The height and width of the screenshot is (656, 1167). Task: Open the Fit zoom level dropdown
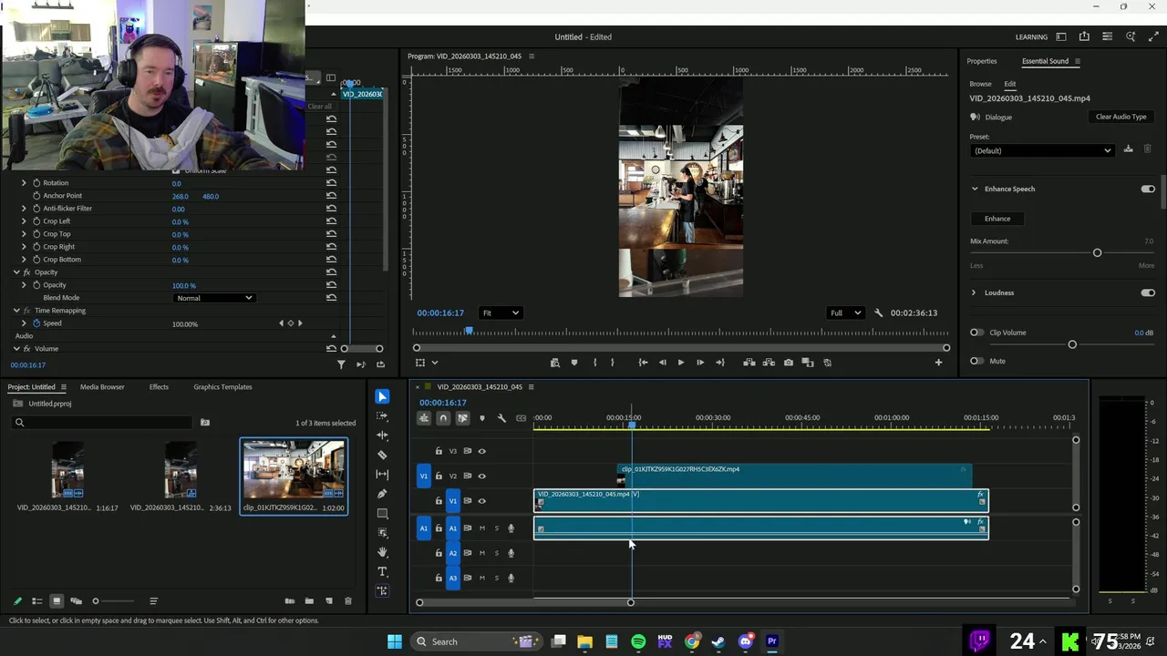(x=501, y=313)
